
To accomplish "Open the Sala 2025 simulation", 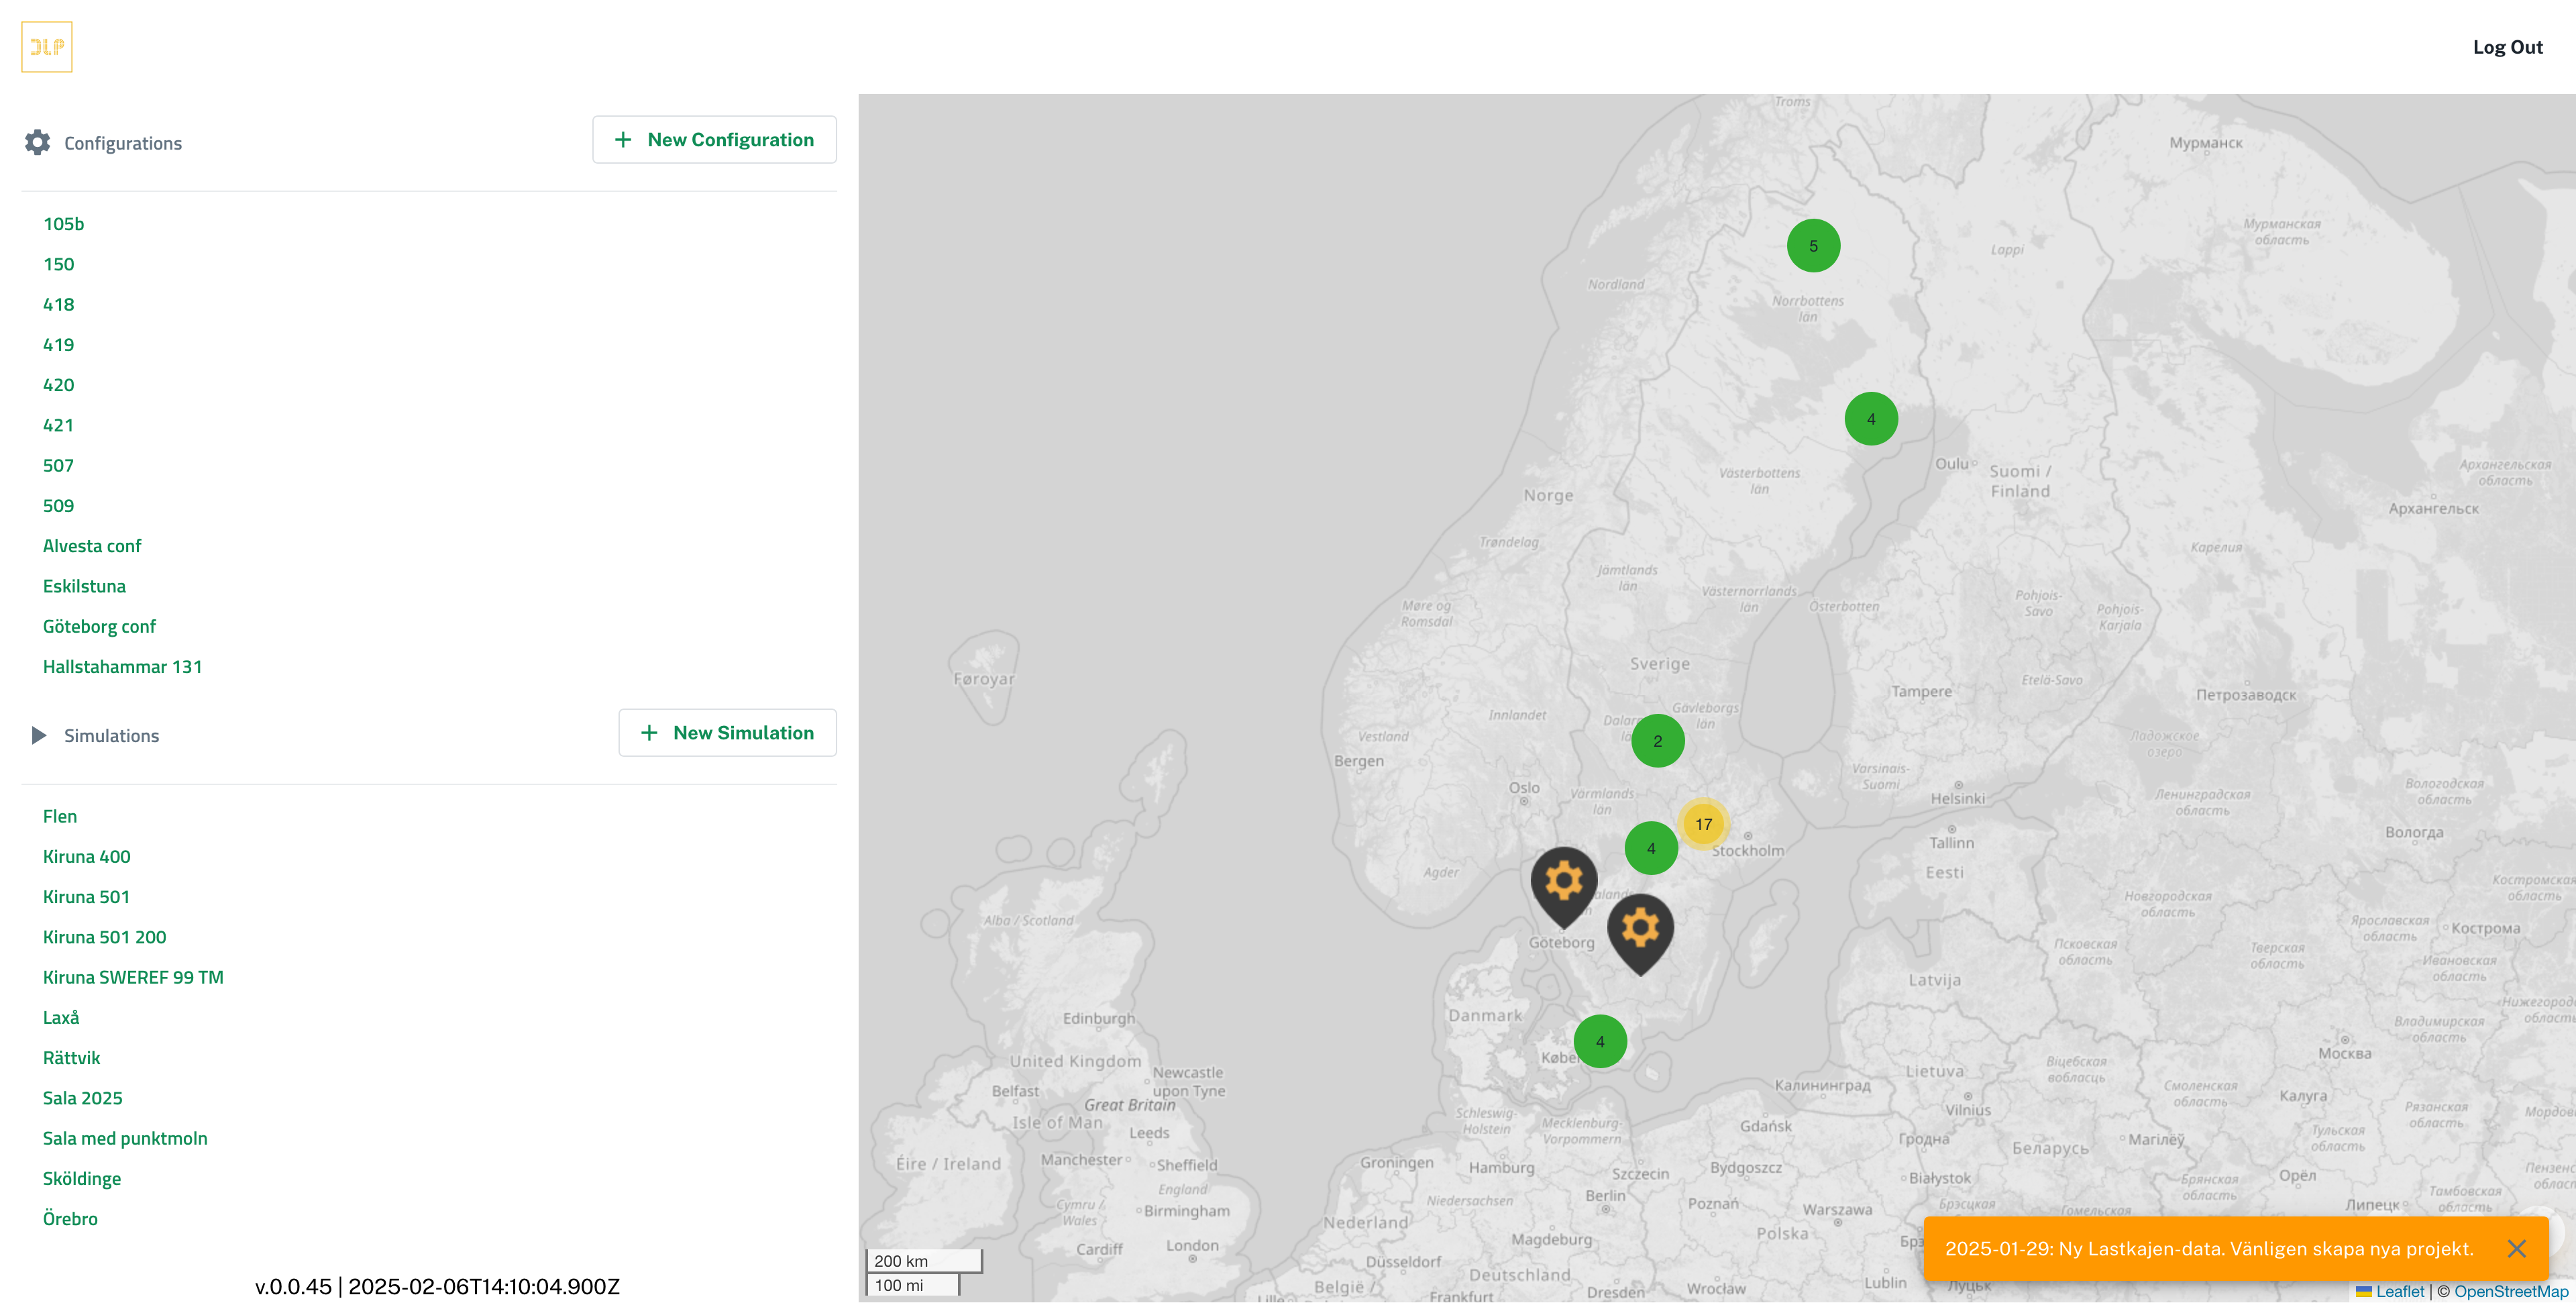I will [82, 1098].
